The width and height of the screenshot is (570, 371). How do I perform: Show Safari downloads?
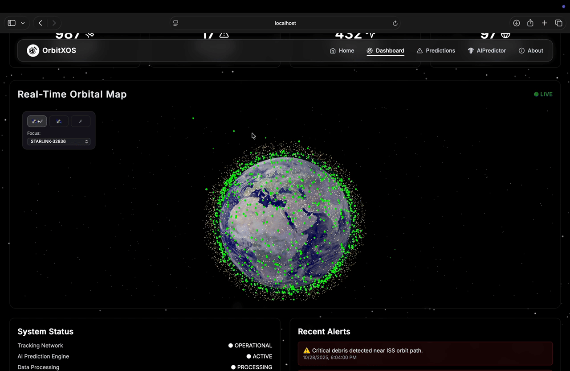coord(516,23)
